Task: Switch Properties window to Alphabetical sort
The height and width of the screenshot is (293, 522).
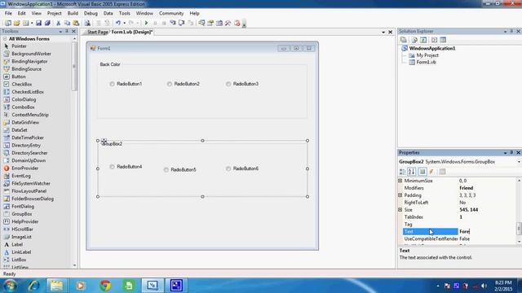Action: [x=411, y=172]
